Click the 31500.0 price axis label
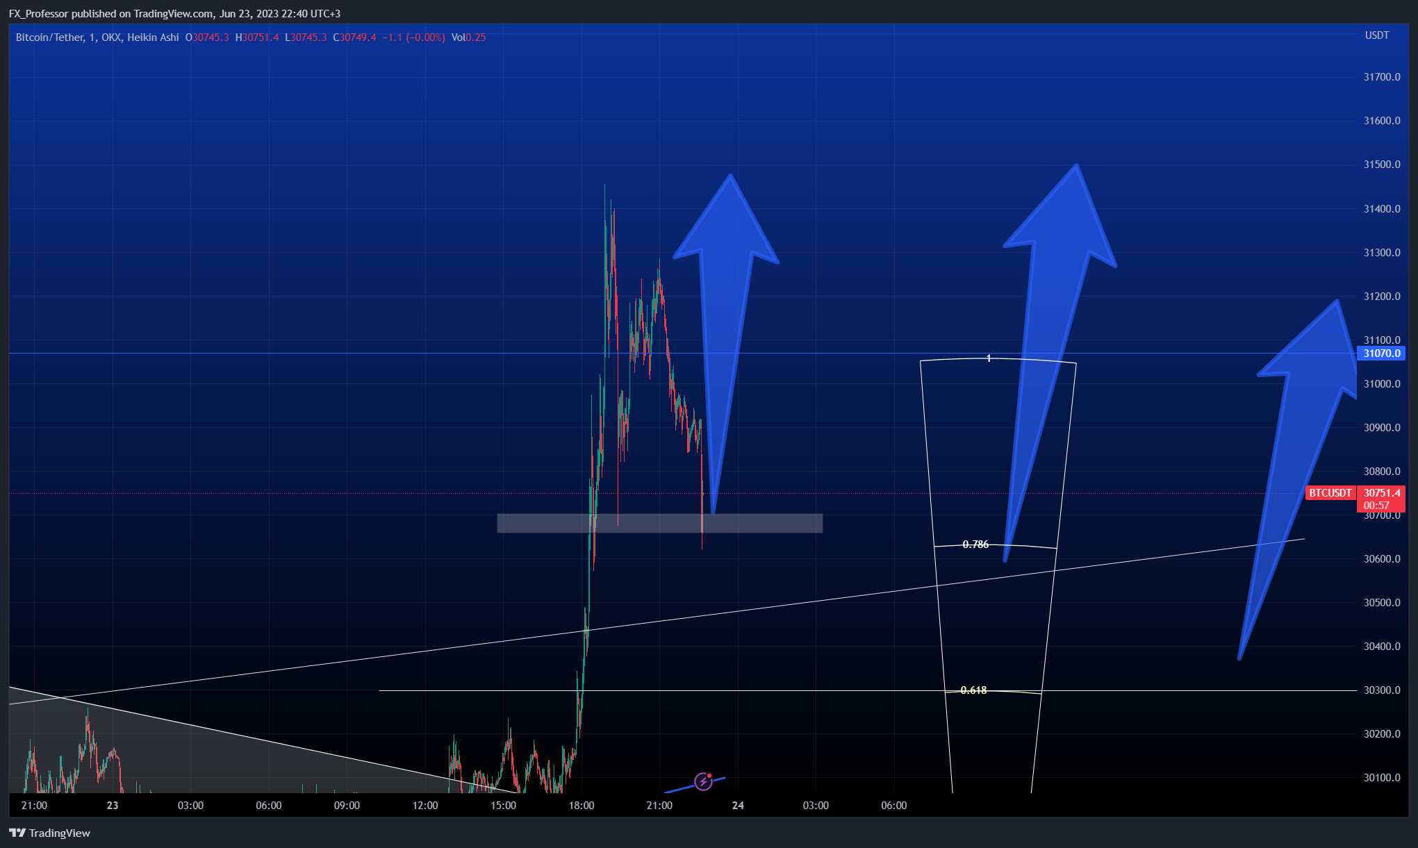1418x848 pixels. (x=1382, y=165)
